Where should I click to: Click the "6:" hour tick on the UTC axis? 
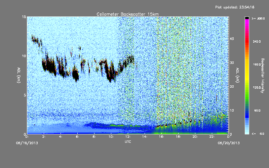coord(78,137)
